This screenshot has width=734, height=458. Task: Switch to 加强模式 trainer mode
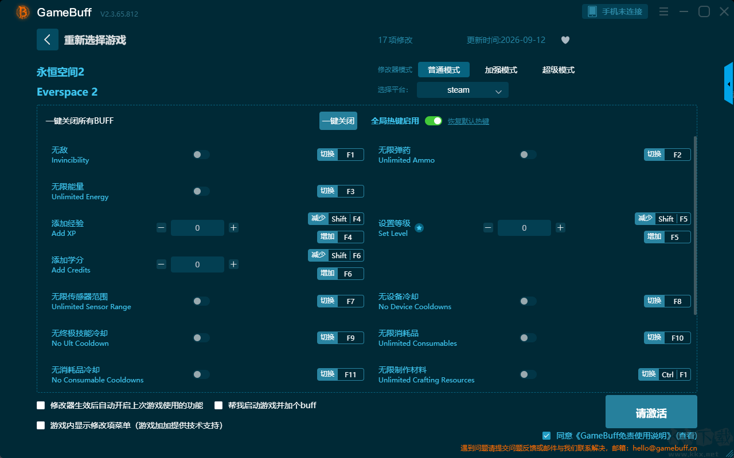[501, 70]
